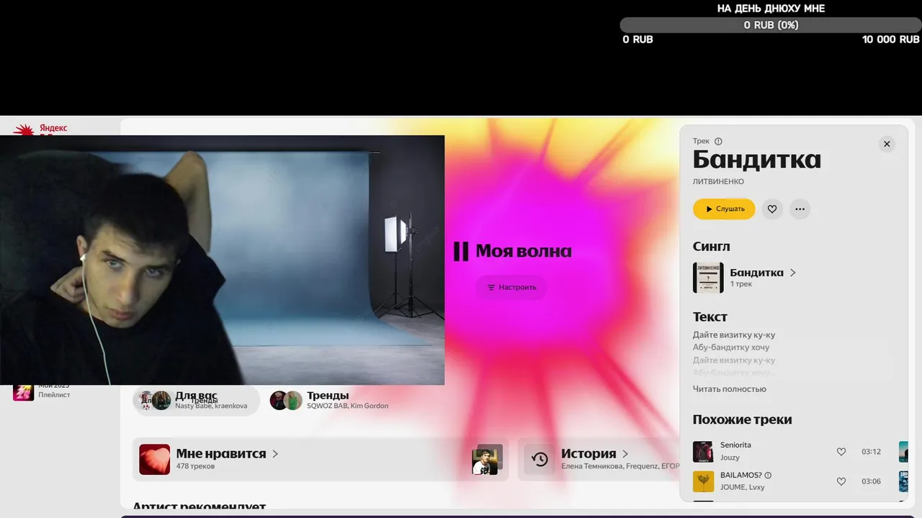Open the Мой 2025 playlist cover in sidebar
Image resolution: width=922 pixels, height=518 pixels.
pyautogui.click(x=24, y=391)
